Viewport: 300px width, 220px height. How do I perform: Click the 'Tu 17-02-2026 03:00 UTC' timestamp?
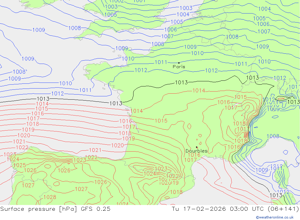(218, 209)
